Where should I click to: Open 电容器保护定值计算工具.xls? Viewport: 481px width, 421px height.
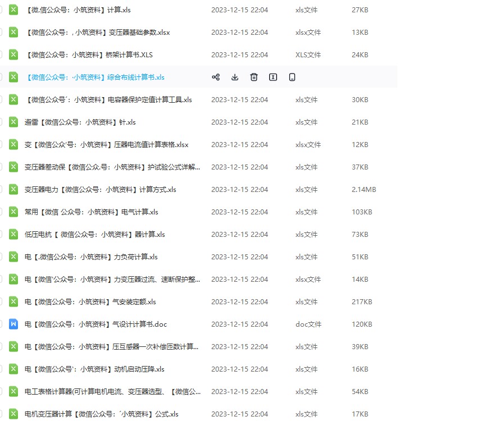click(x=111, y=99)
